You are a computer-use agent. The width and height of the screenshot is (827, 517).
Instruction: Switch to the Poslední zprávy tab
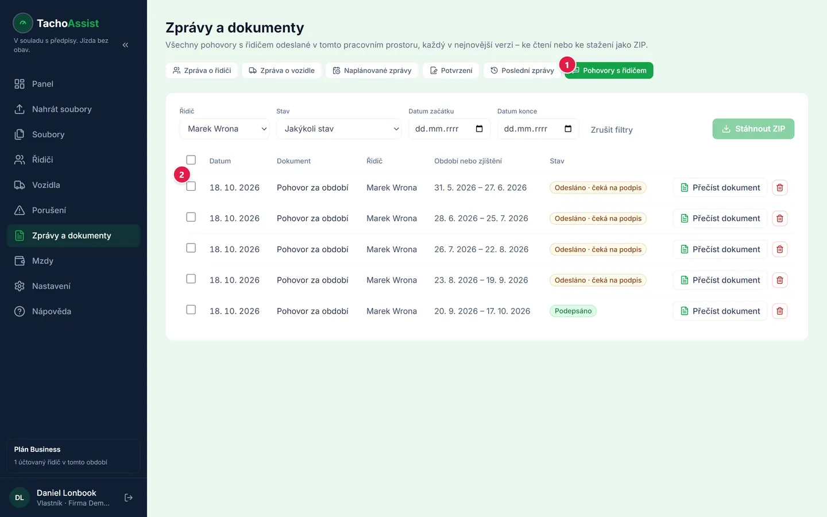coord(522,71)
